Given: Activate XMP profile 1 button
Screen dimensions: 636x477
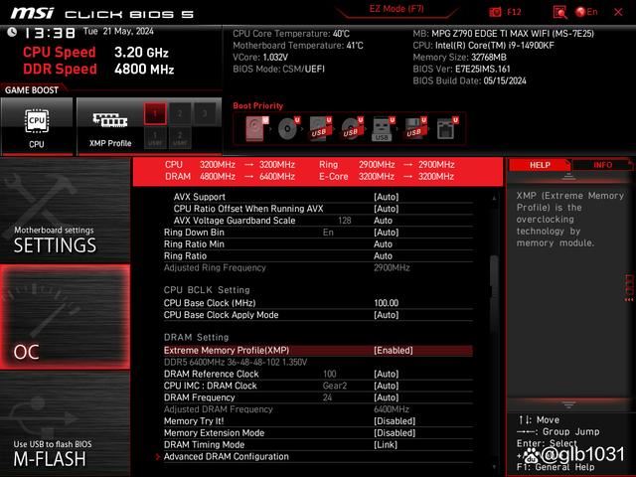Looking at the screenshot, I should [154, 113].
